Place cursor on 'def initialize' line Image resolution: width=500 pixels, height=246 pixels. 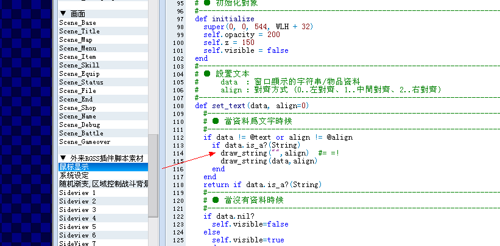(x=225, y=19)
